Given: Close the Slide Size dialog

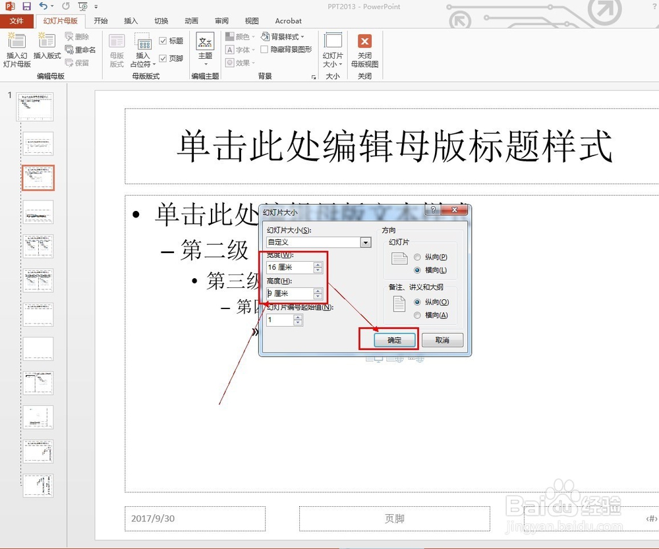Looking at the screenshot, I should click(454, 210).
